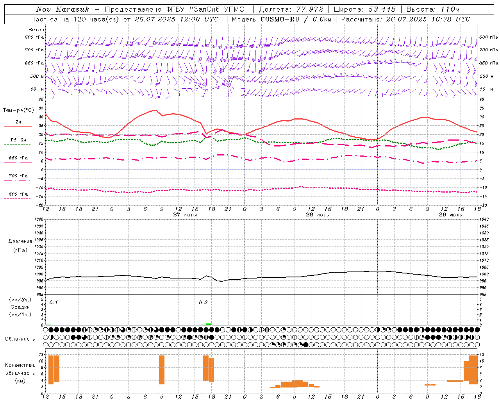
Task: Select the text 'Предоставлено ФГБУ "ЗапСиб УГМС"'
Action: 177,9
